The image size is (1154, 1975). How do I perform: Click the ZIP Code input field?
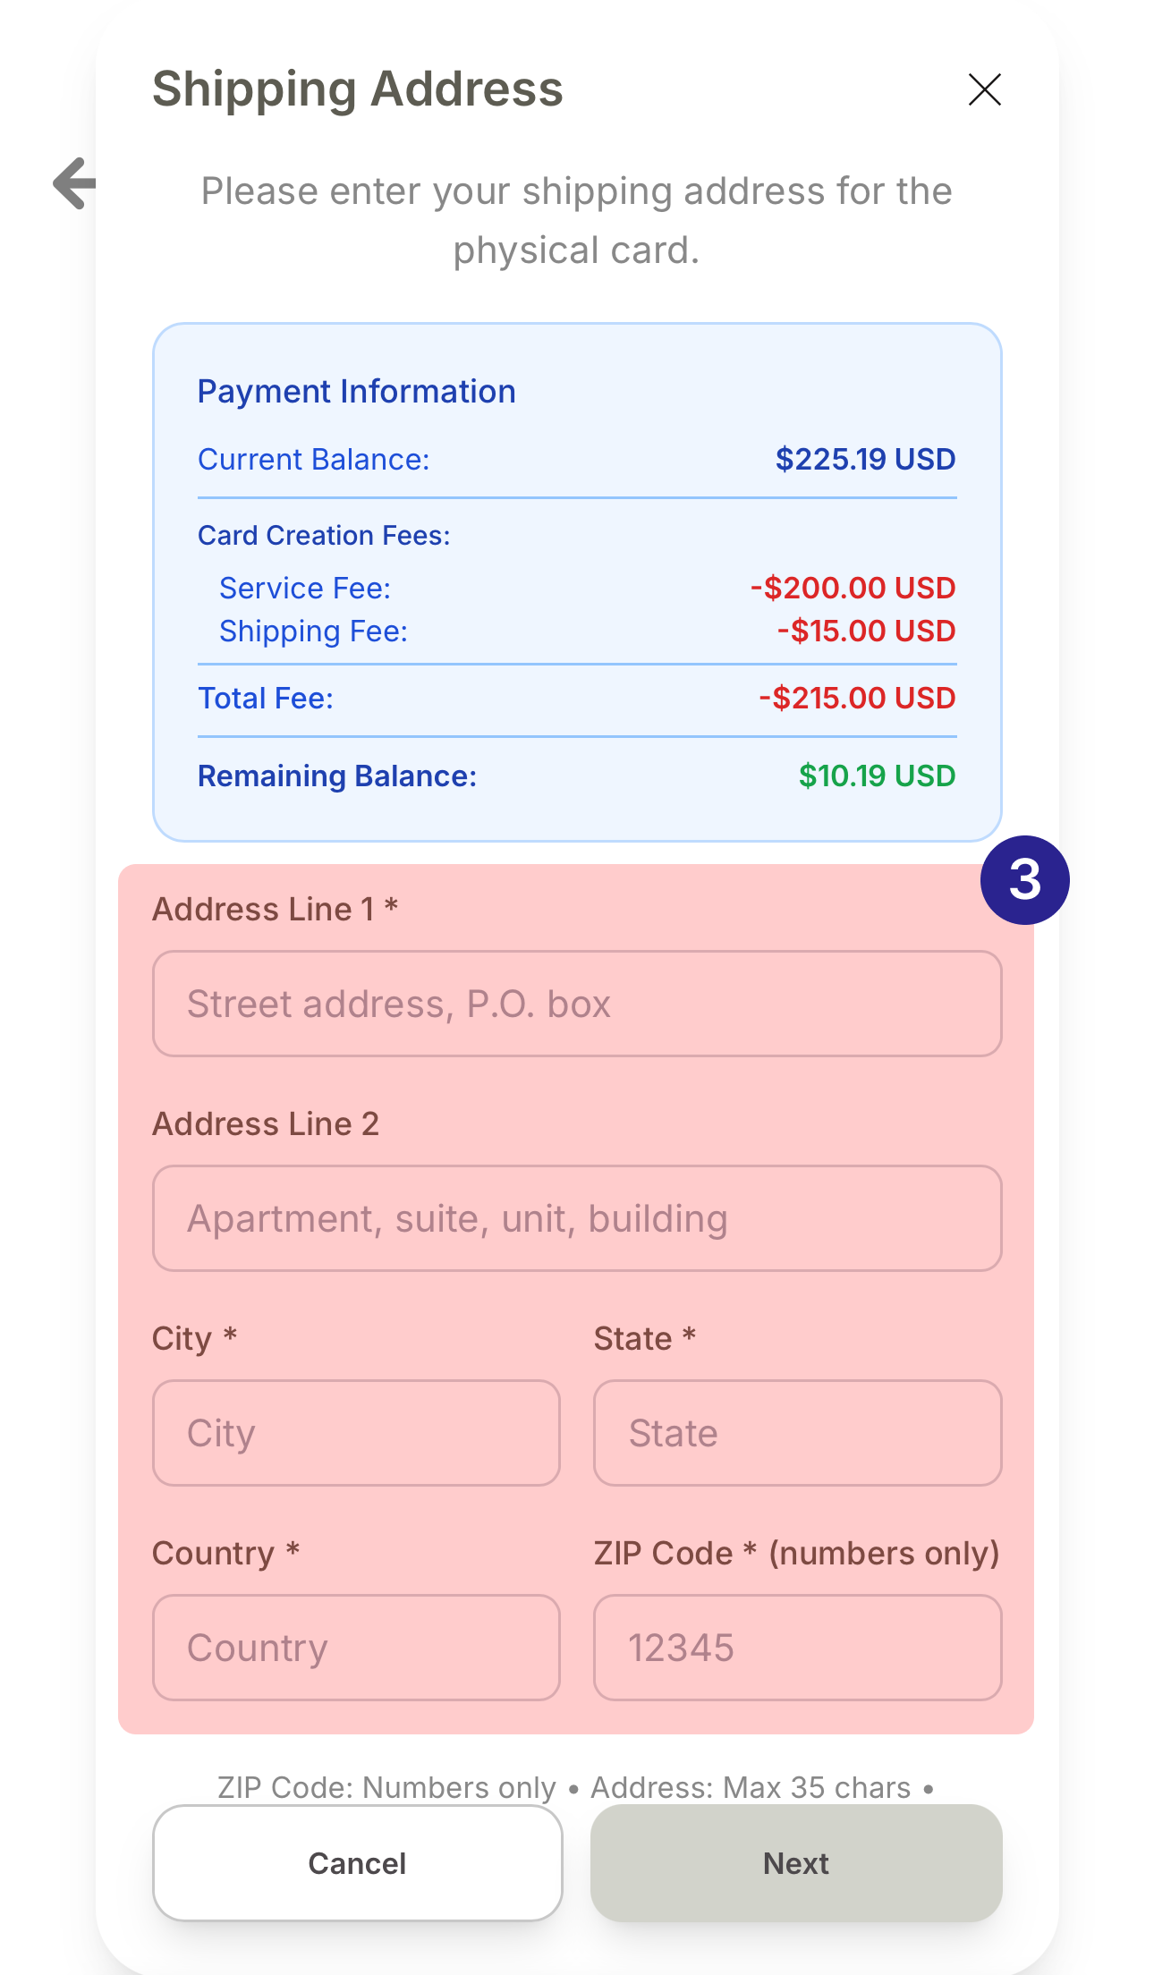tap(797, 1648)
